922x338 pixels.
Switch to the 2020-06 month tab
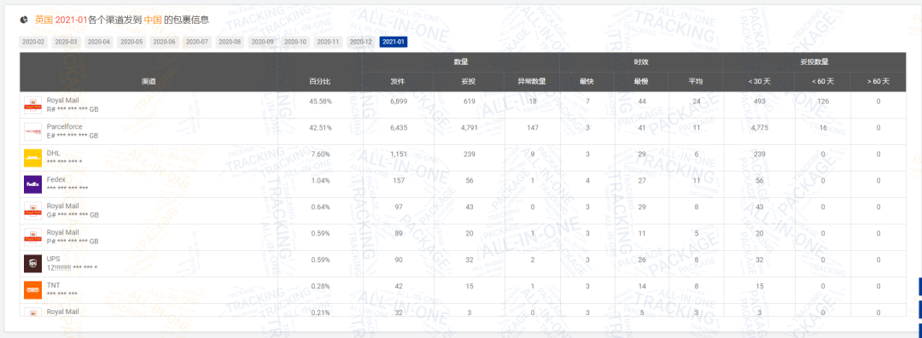coord(164,42)
